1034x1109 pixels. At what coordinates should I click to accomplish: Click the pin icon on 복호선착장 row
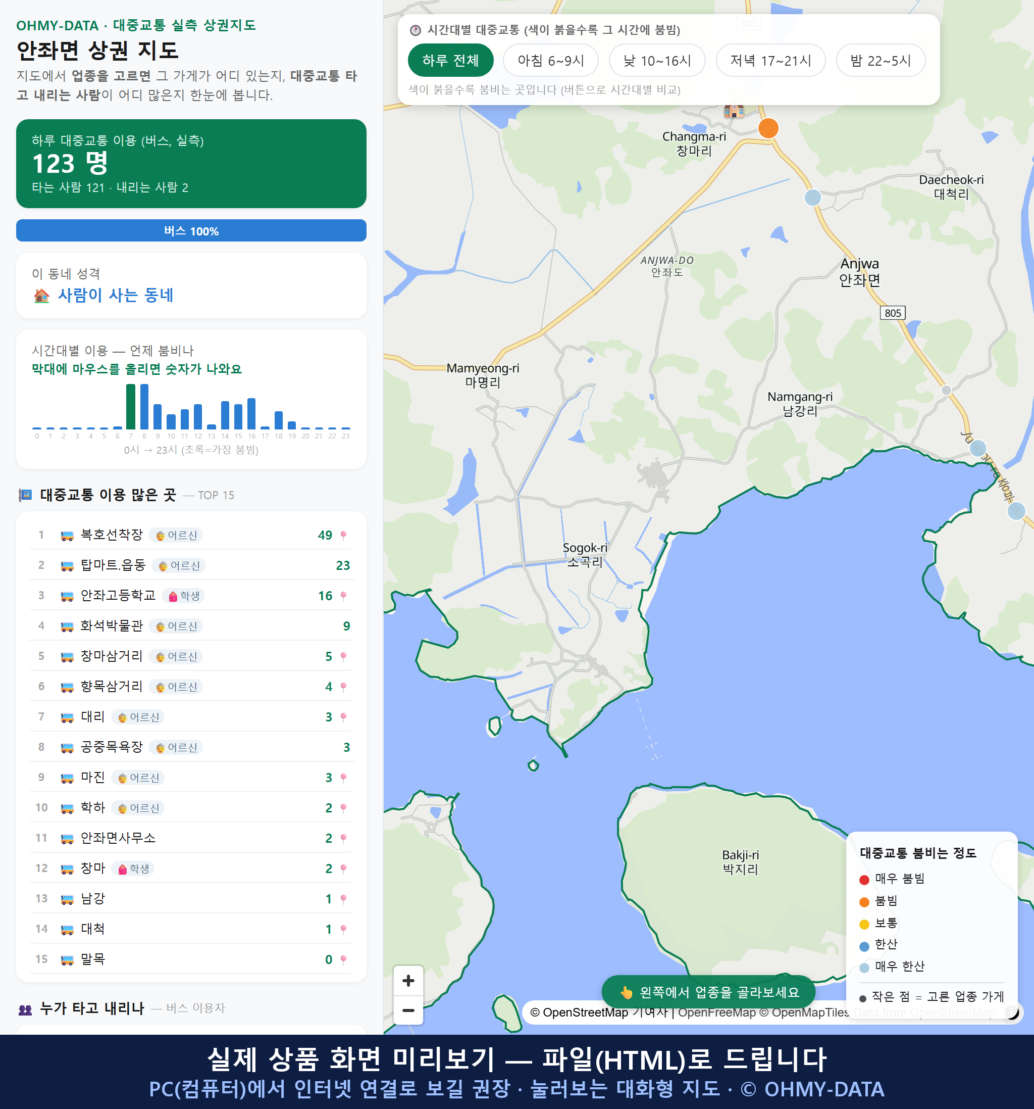click(343, 536)
